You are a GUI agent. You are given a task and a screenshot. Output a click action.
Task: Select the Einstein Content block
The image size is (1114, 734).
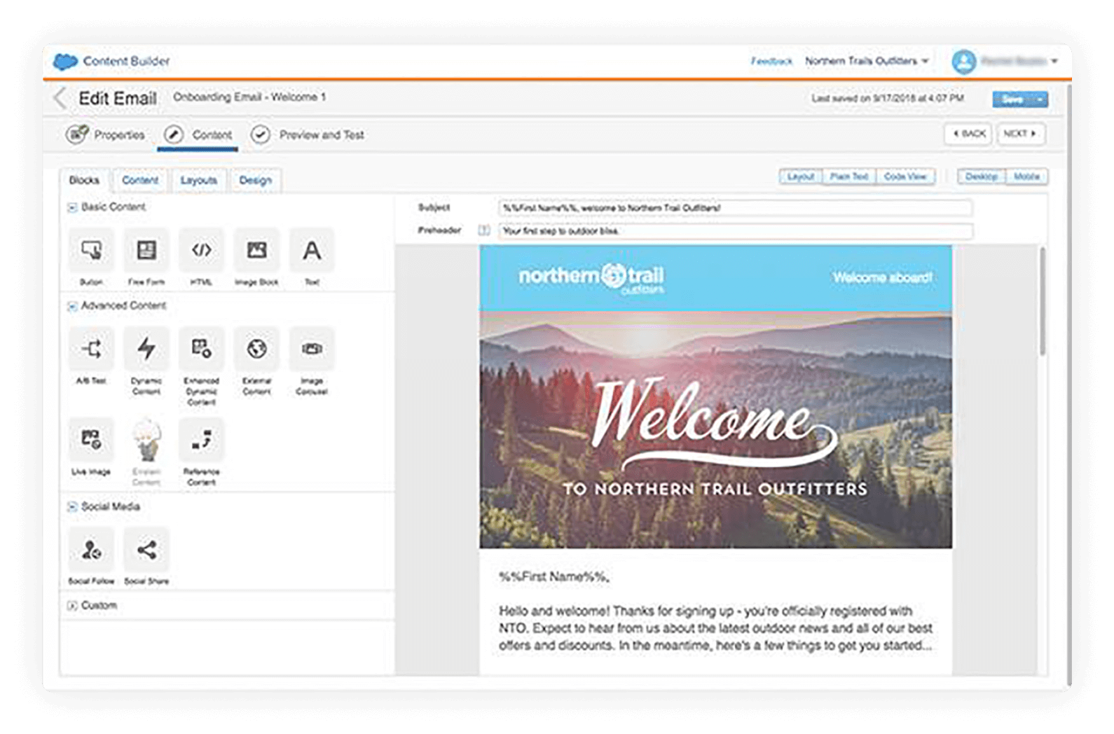pyautogui.click(x=146, y=440)
